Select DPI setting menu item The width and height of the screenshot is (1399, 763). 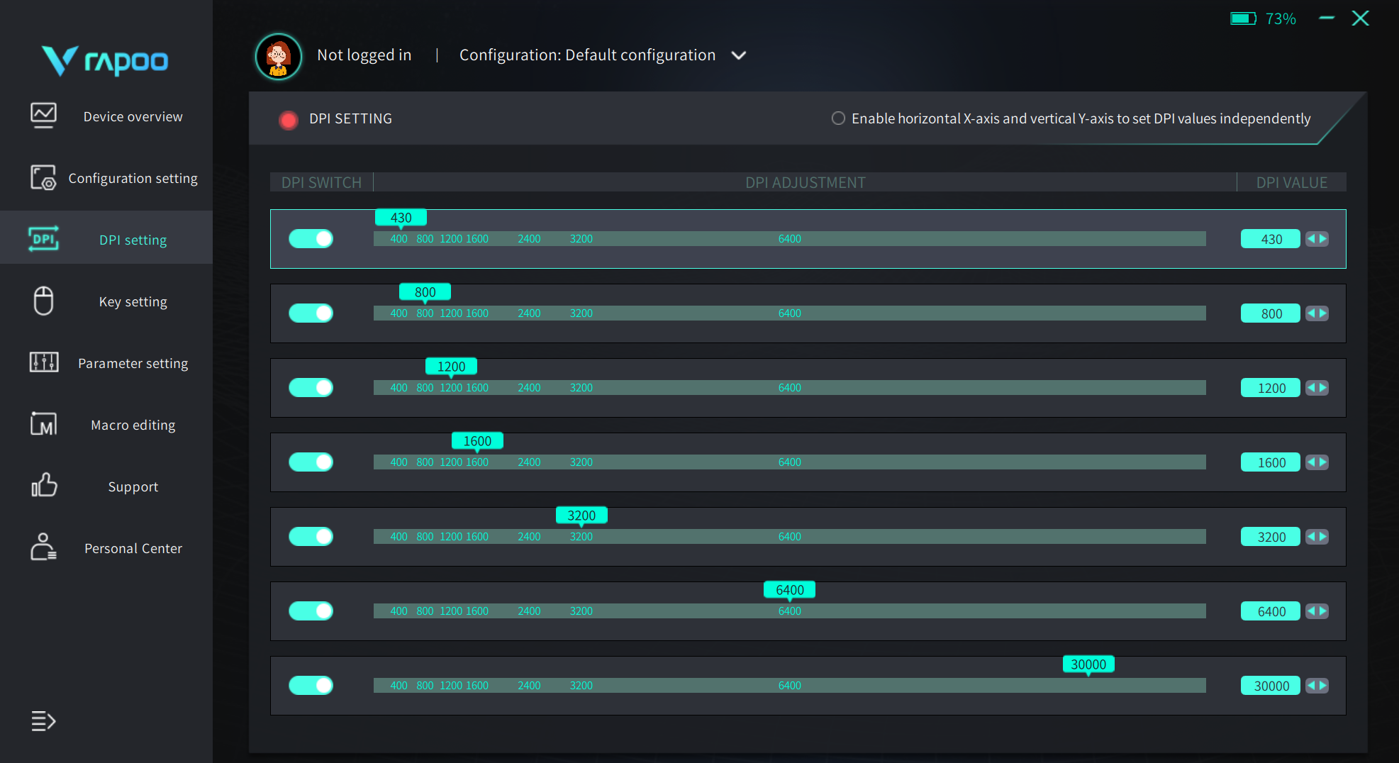[x=133, y=240]
